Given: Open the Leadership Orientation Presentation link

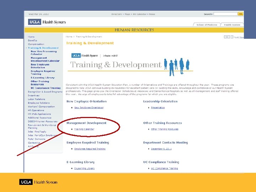Looking at the screenshot, I should click(x=158, y=108).
